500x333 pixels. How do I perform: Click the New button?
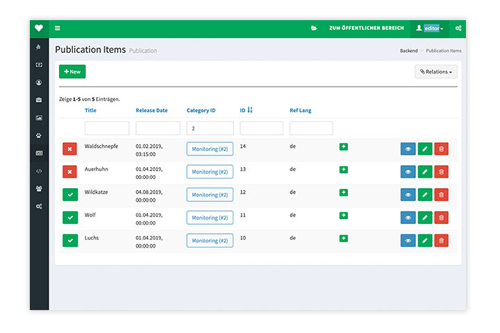click(72, 71)
